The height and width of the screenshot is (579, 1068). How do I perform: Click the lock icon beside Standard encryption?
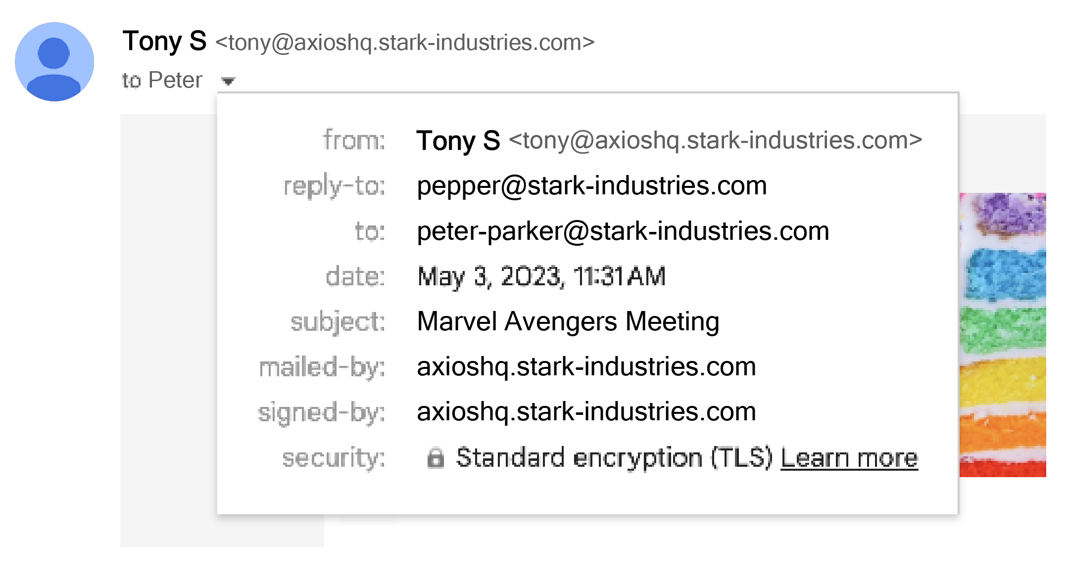[x=436, y=458]
